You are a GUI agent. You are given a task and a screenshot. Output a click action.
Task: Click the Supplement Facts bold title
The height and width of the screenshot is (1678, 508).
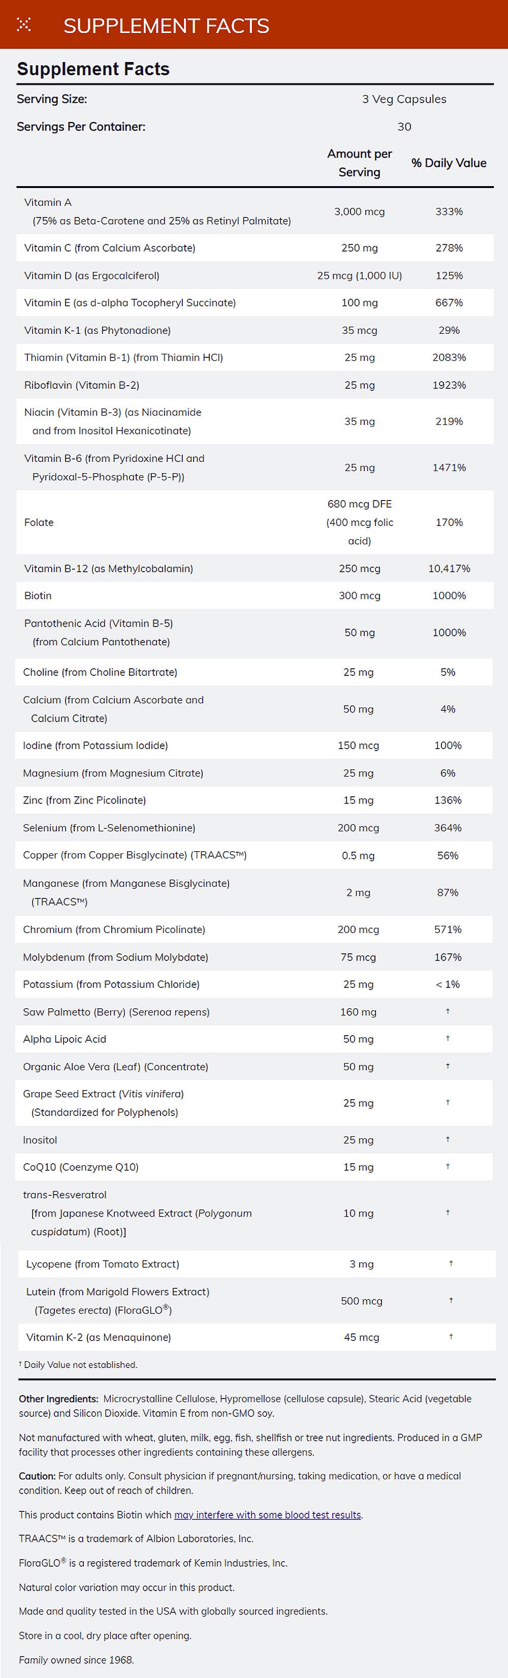[x=93, y=69]
